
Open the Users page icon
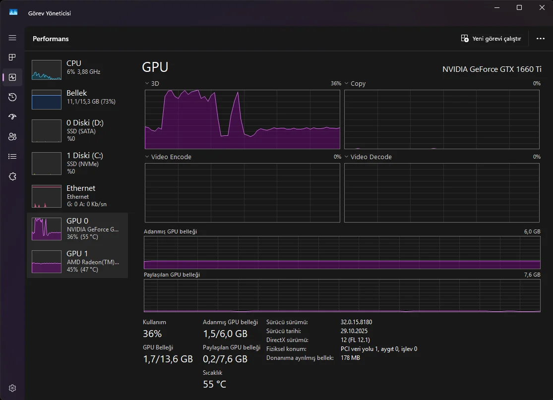(x=12, y=137)
